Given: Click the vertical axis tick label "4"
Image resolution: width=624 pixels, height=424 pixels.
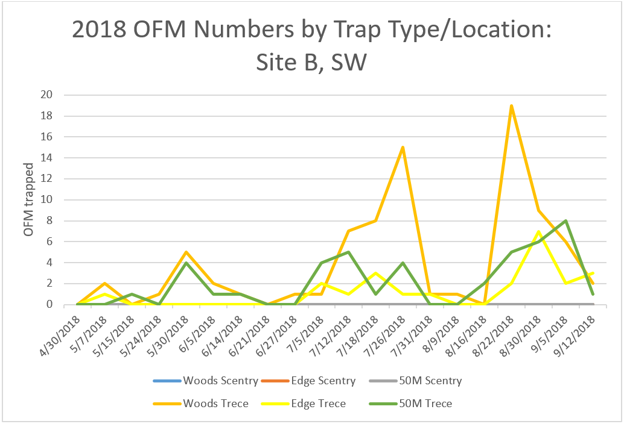Looking at the screenshot, I should tap(49, 263).
